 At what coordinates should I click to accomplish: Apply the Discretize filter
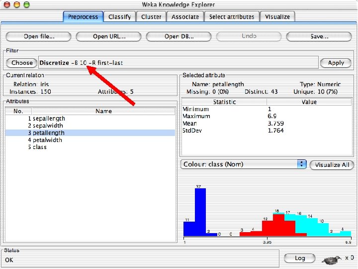(x=336, y=63)
